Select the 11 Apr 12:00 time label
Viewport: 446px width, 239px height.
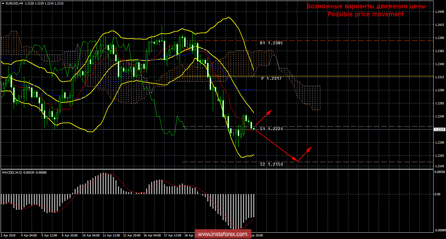point(111,235)
